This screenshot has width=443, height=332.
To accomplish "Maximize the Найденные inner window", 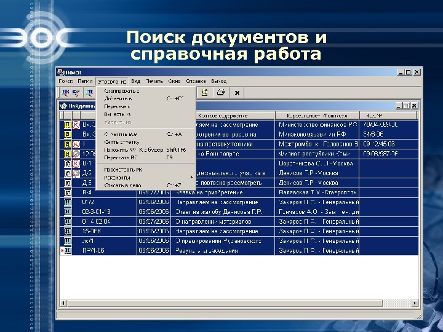I will 406,106.
